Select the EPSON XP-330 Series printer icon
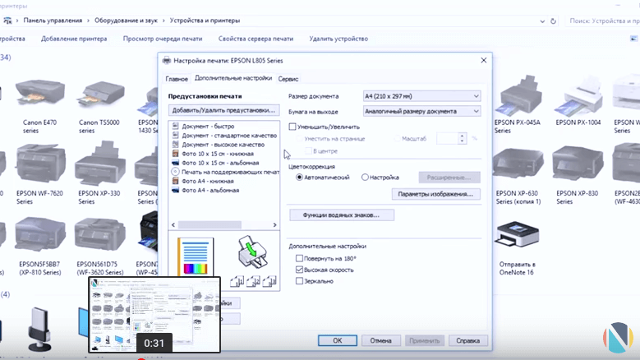 coord(100,164)
